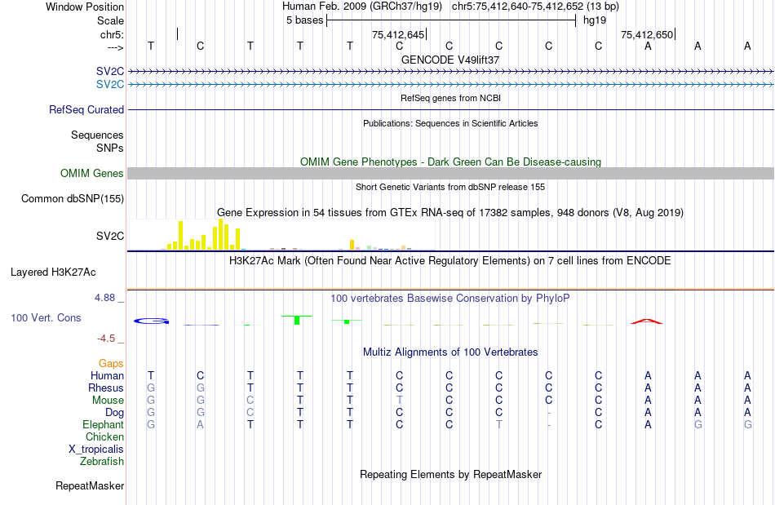Click the Sequences track label
Viewport: 775px width, 505px height.
coord(97,135)
